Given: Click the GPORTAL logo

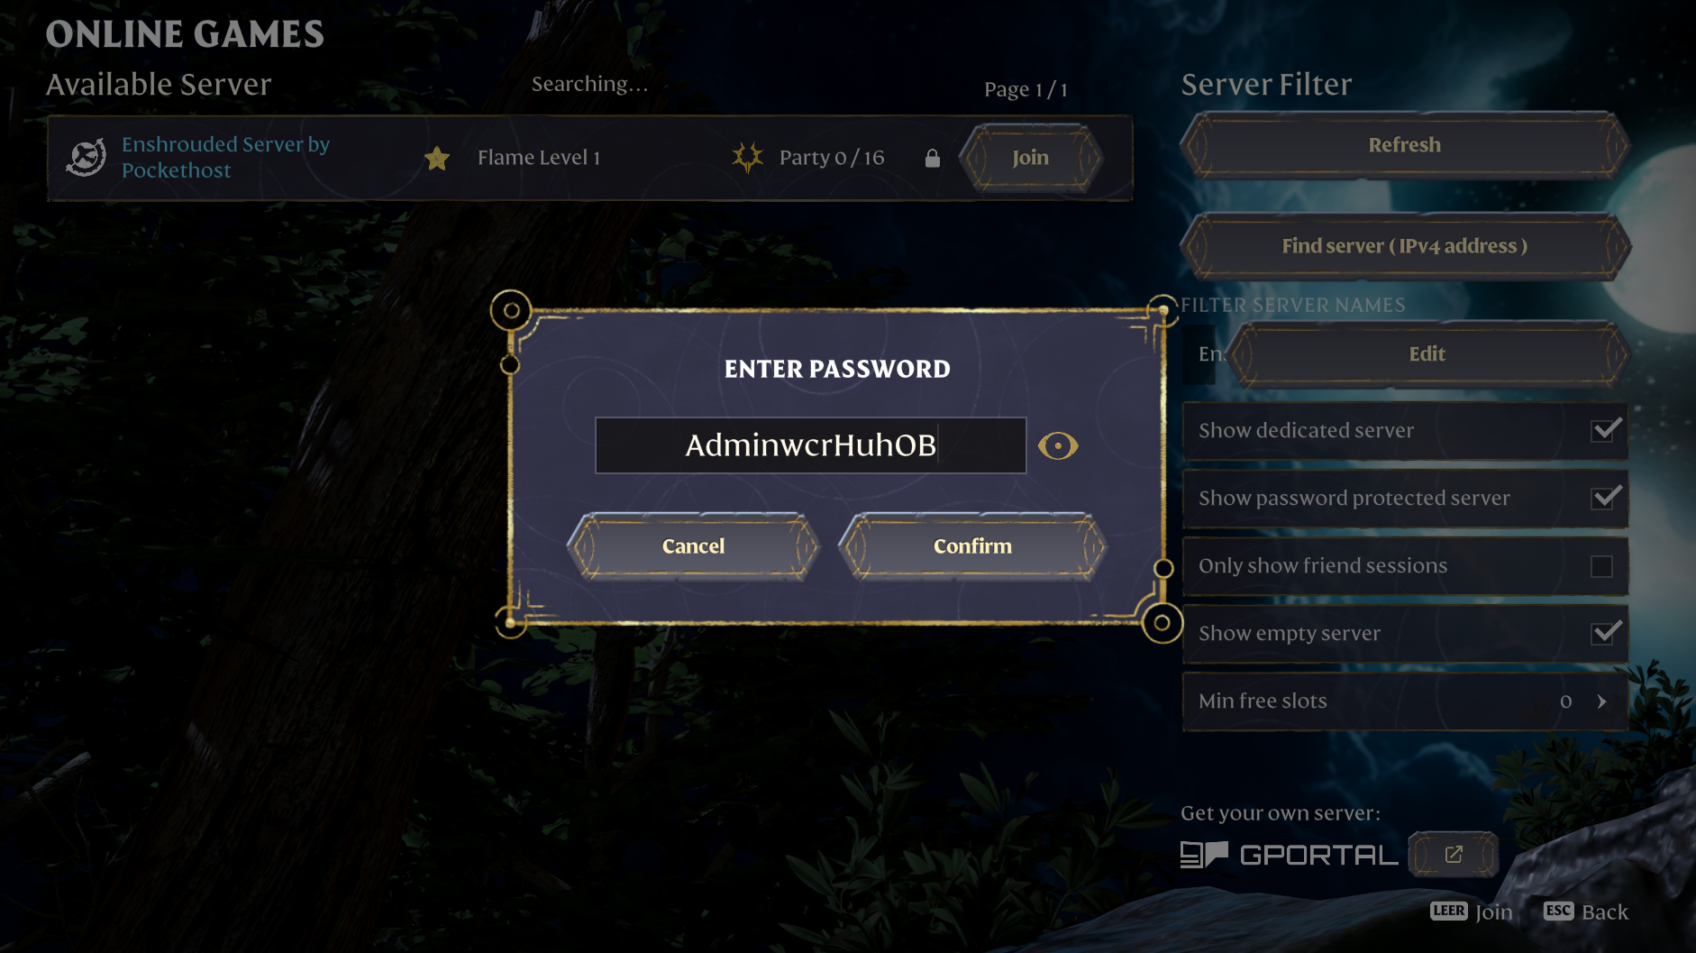Looking at the screenshot, I should pyautogui.click(x=1290, y=855).
